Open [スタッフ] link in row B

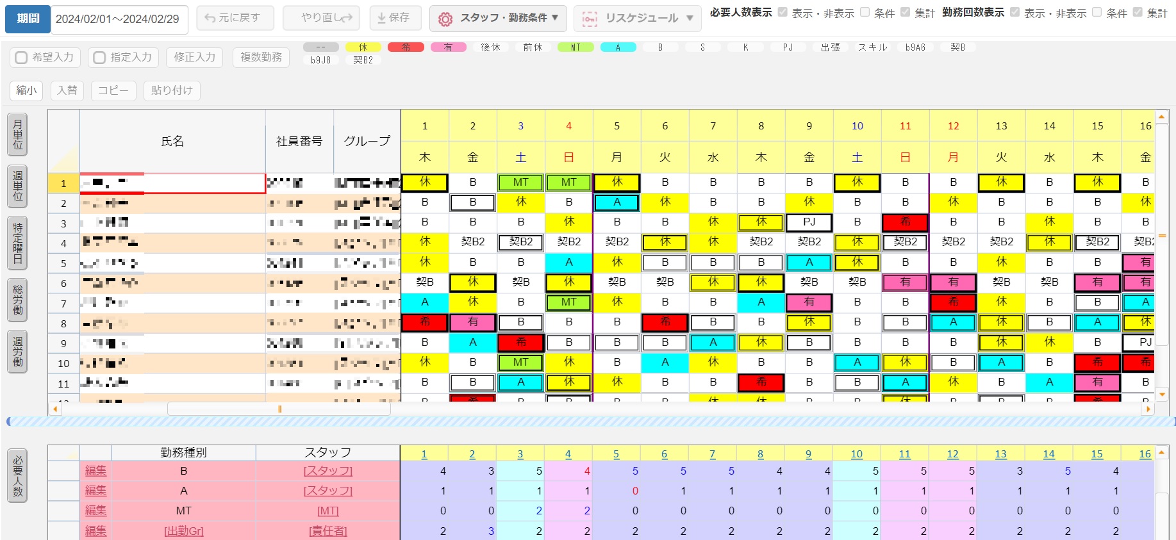328,471
